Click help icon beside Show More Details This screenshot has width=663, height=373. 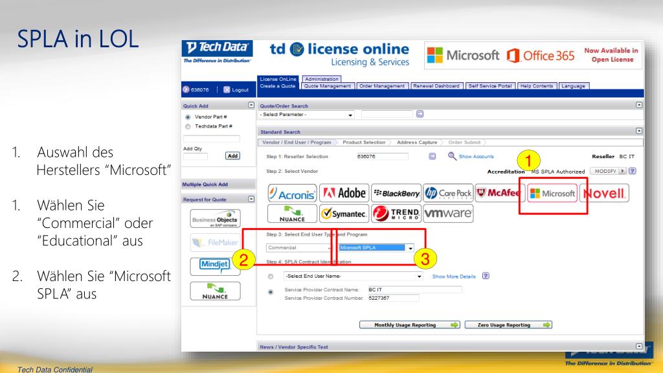click(x=486, y=276)
